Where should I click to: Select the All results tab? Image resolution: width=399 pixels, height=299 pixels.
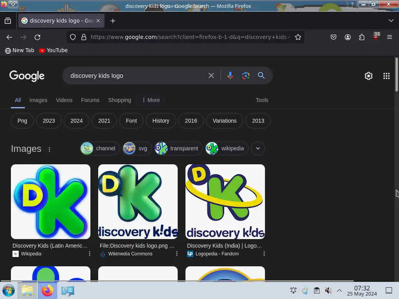point(18,100)
